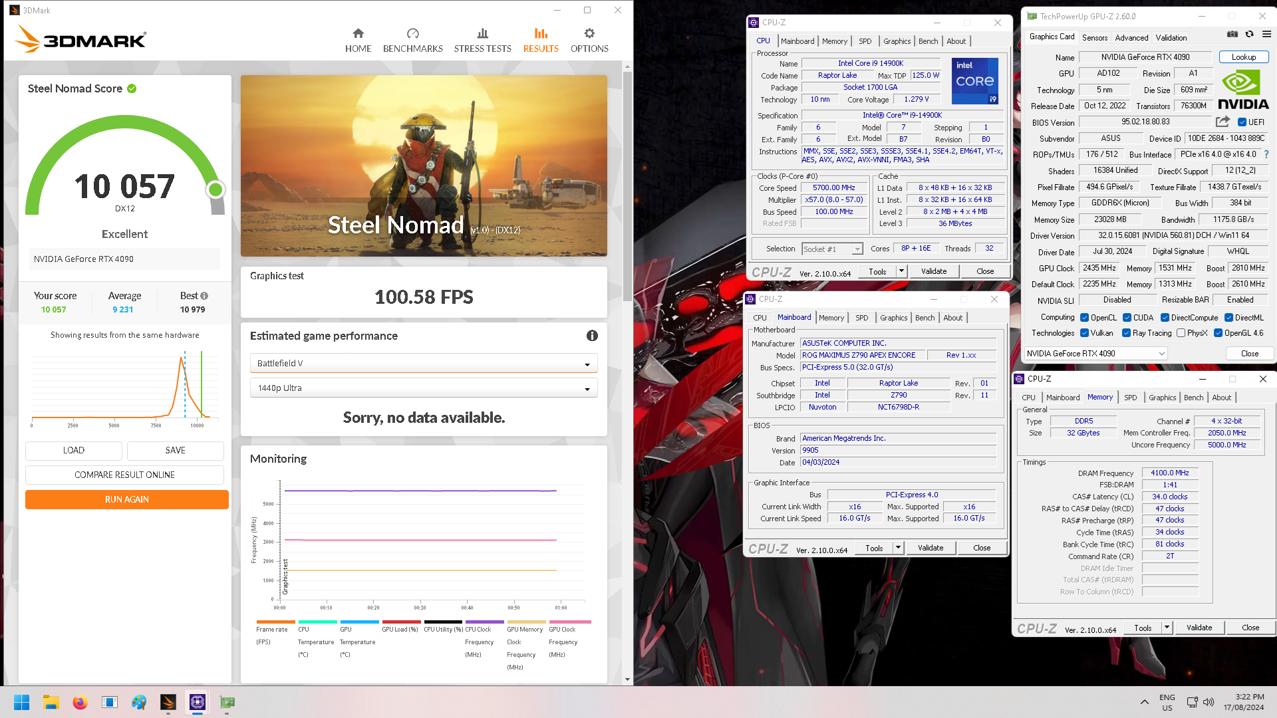The width and height of the screenshot is (1277, 718).
Task: Click the taskbar clock and date
Action: pyautogui.click(x=1244, y=702)
